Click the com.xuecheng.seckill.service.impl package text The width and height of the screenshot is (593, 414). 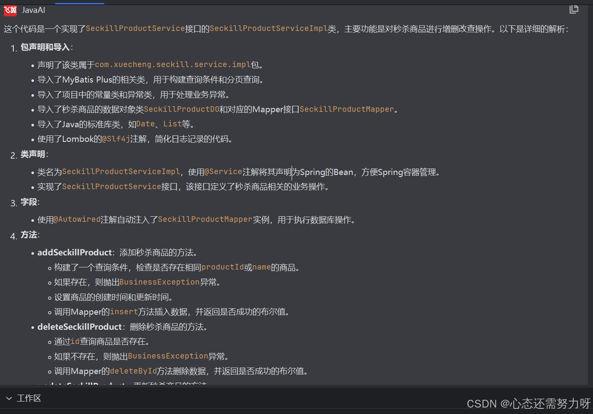coord(173,64)
